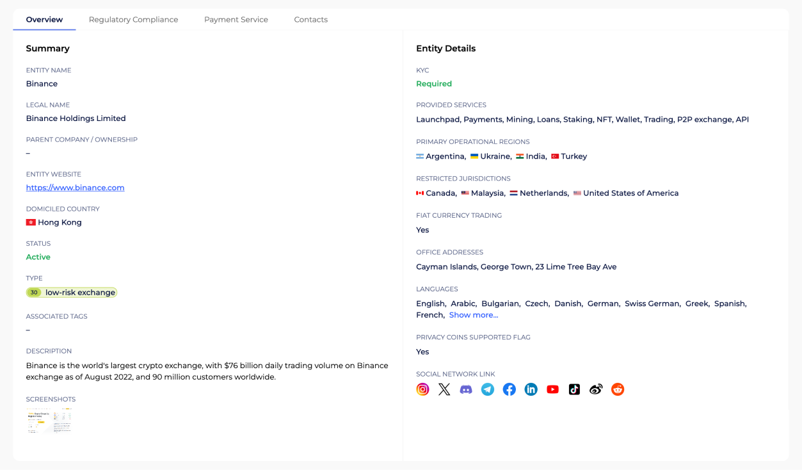Open the Binance screenshot thumbnail
The height and width of the screenshot is (470, 802).
pyautogui.click(x=50, y=421)
